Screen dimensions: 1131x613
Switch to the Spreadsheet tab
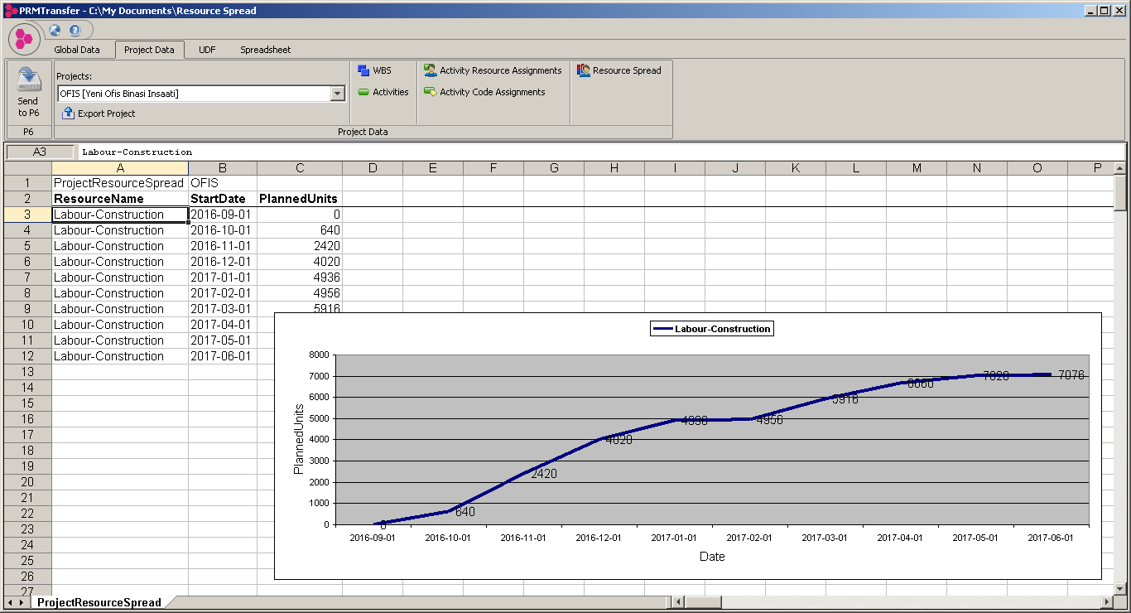[x=265, y=49]
